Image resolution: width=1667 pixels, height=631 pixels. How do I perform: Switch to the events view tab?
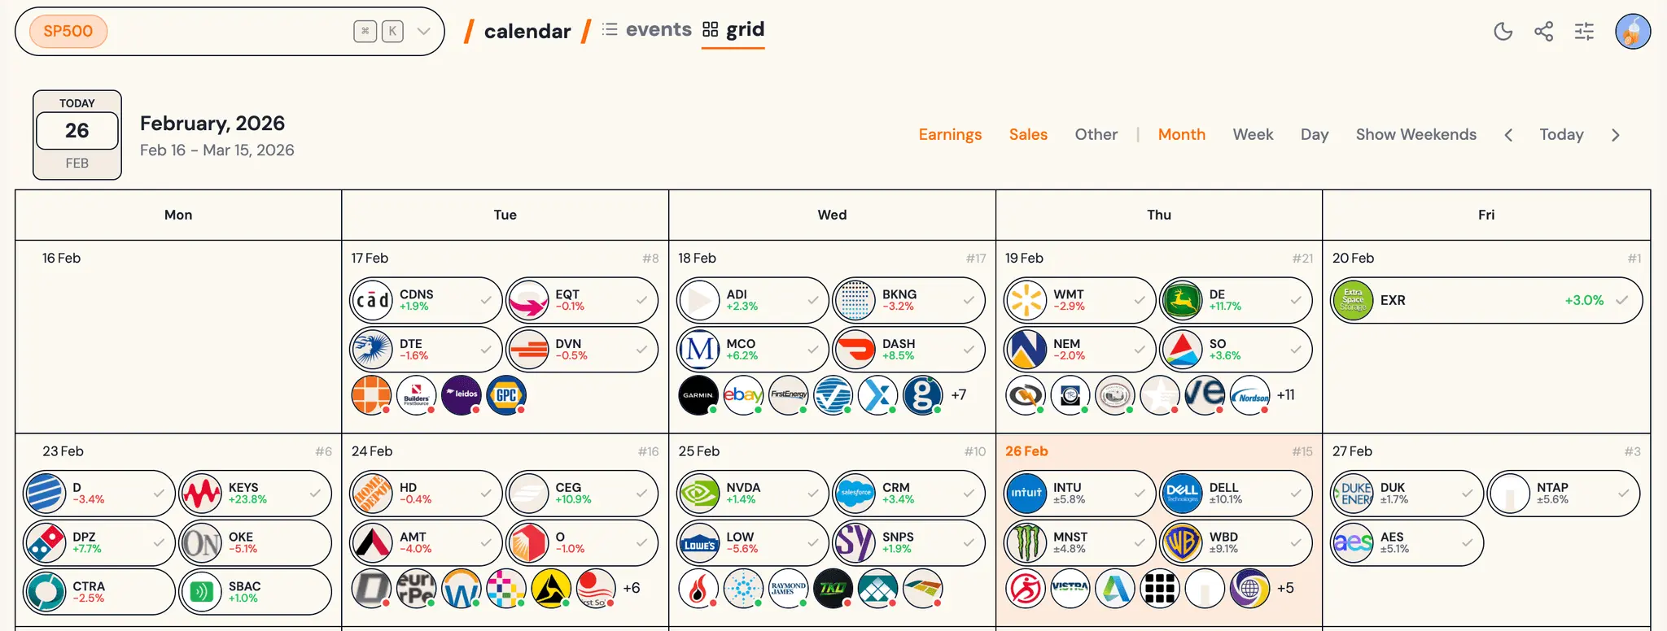647,30
